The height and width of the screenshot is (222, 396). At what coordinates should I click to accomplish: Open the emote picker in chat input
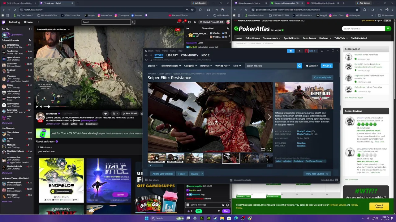pos(228,205)
